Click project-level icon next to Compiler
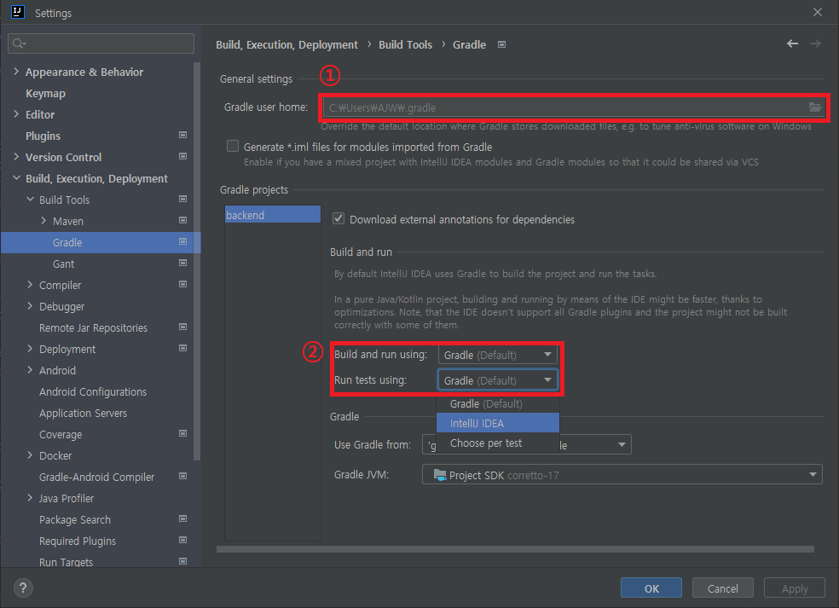Image resolution: width=839 pixels, height=608 pixels. tap(182, 284)
